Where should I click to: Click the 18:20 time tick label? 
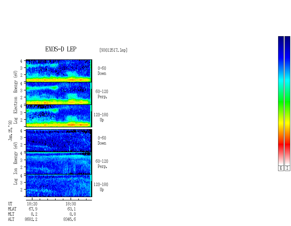point(32,204)
